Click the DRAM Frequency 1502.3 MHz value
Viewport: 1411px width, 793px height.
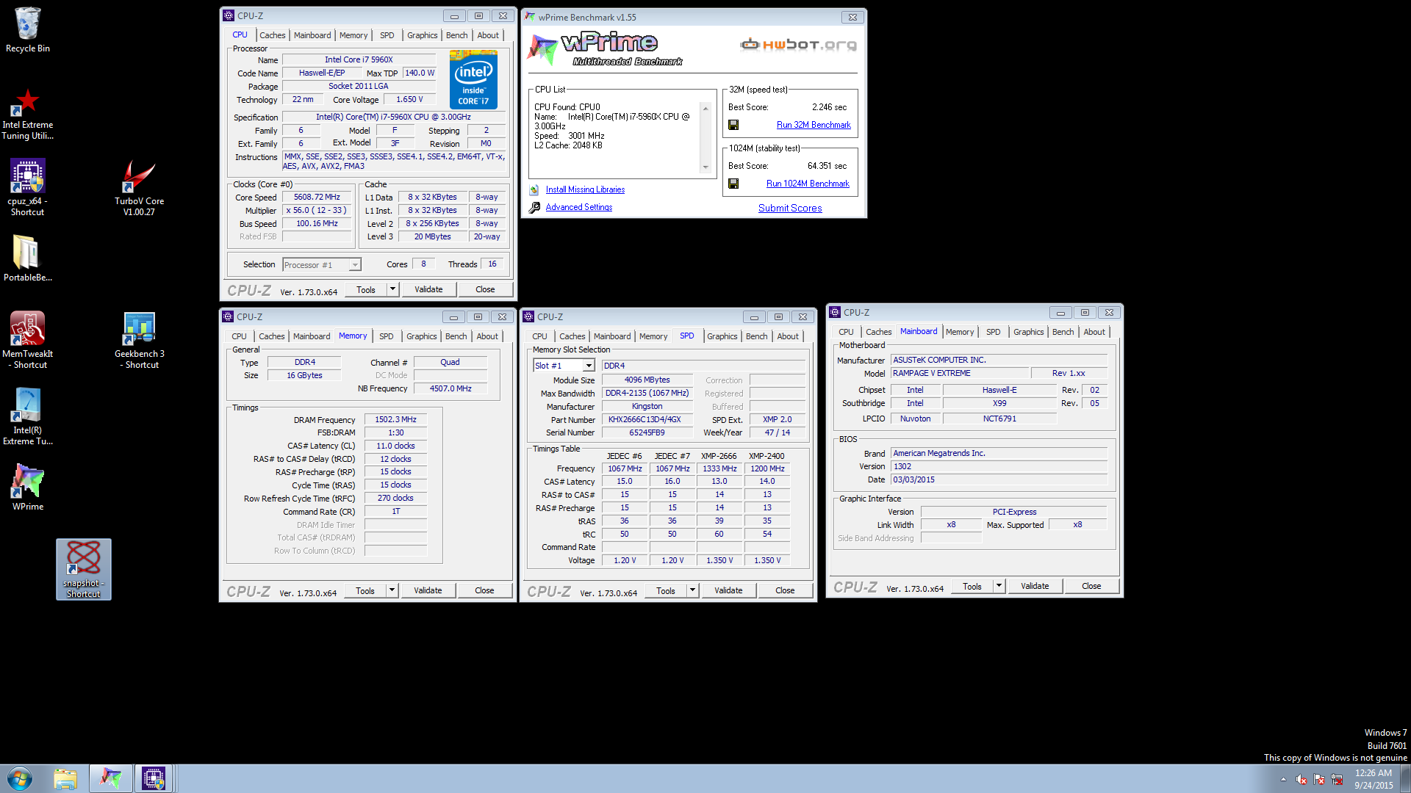[395, 420]
